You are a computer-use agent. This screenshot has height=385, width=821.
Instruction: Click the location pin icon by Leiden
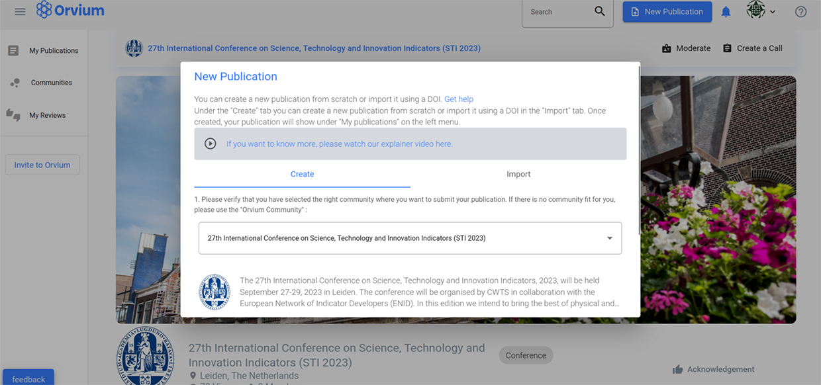(x=193, y=376)
